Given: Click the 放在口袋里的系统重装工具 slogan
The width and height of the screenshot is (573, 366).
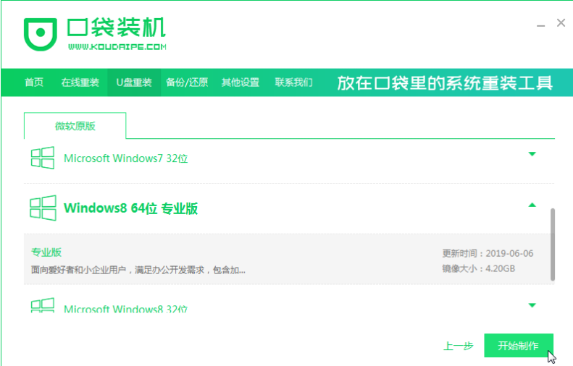Looking at the screenshot, I should click(x=444, y=83).
